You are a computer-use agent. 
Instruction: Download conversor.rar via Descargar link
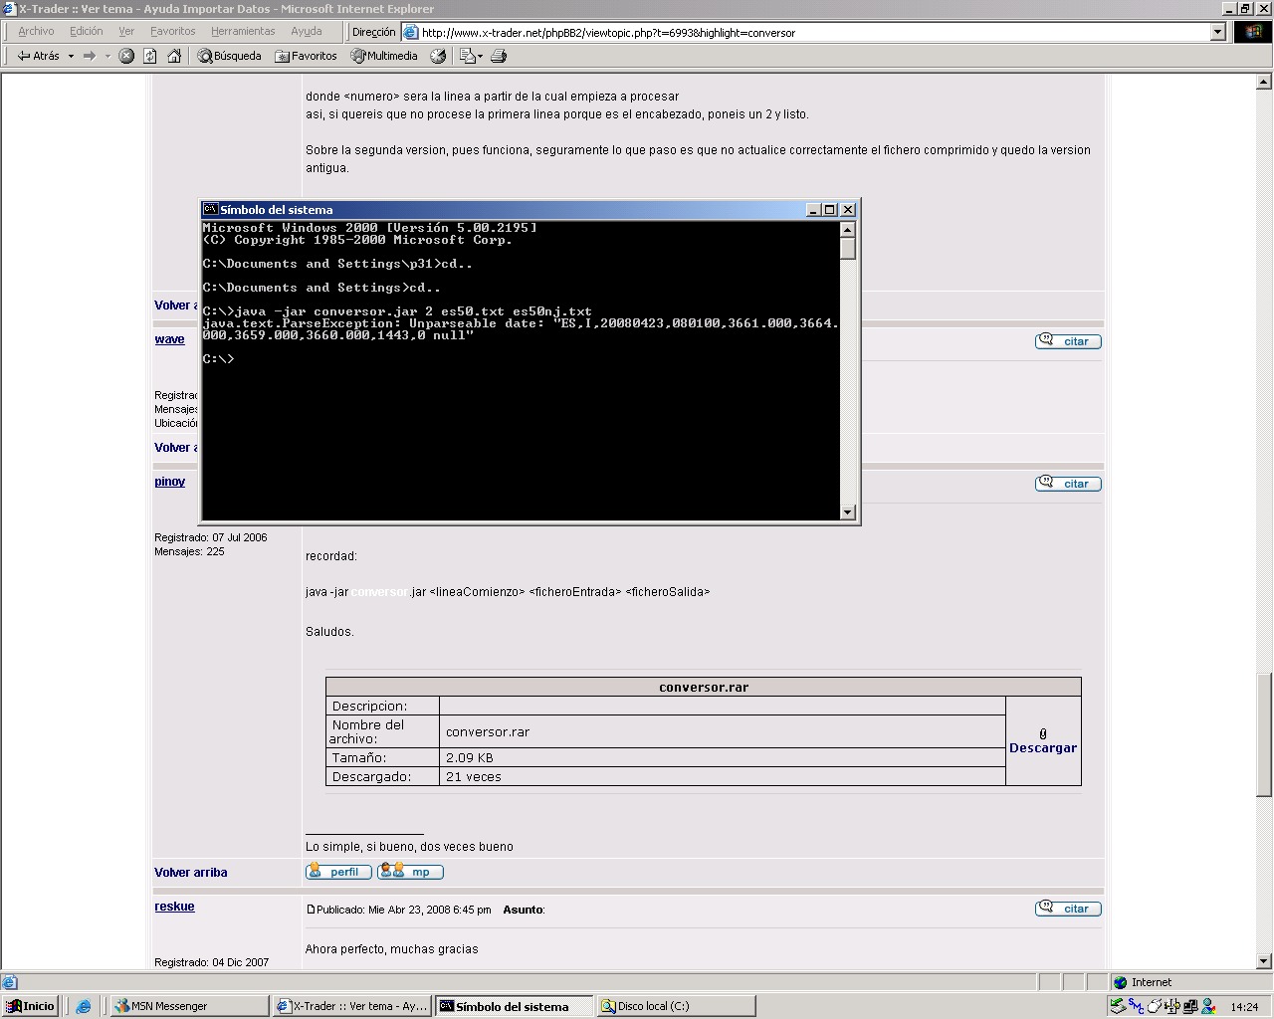coord(1042,748)
